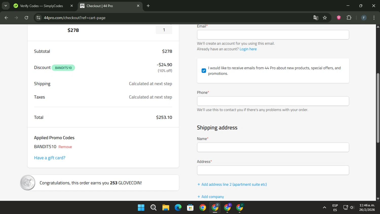Show hidden system tray icons

(324, 207)
